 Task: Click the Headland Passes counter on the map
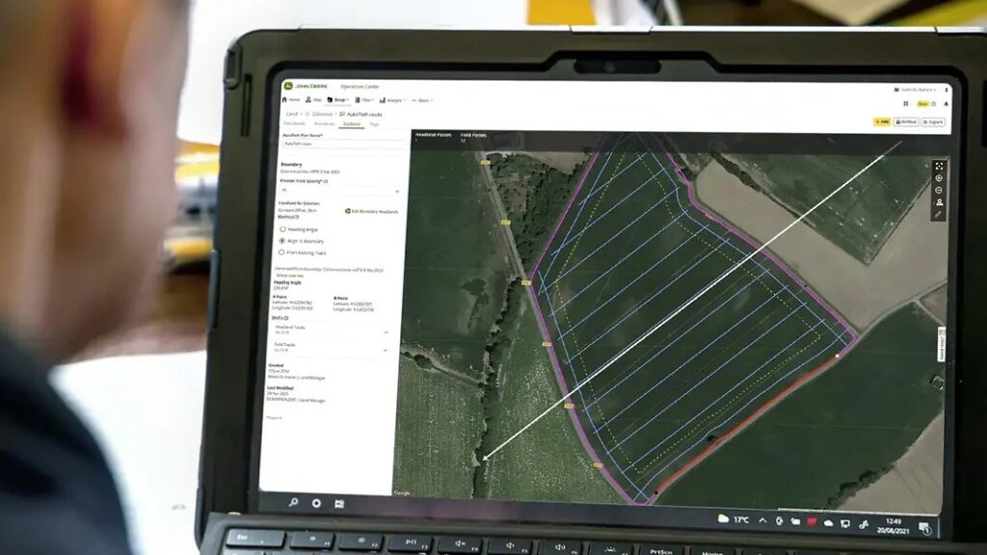433,137
